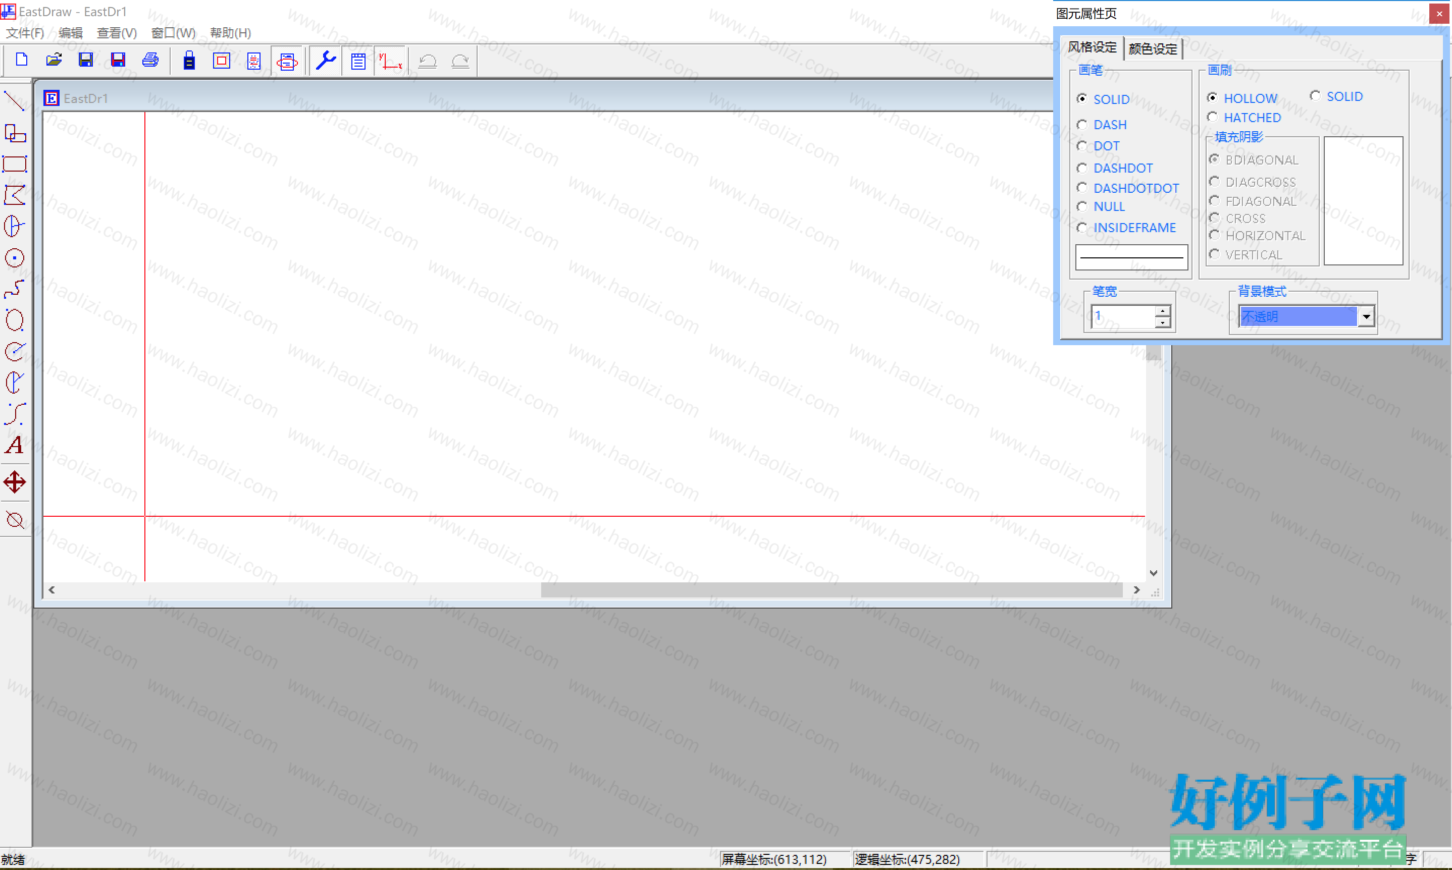
Task: Click the right scroll arrow of EastDr1
Action: click(1136, 590)
